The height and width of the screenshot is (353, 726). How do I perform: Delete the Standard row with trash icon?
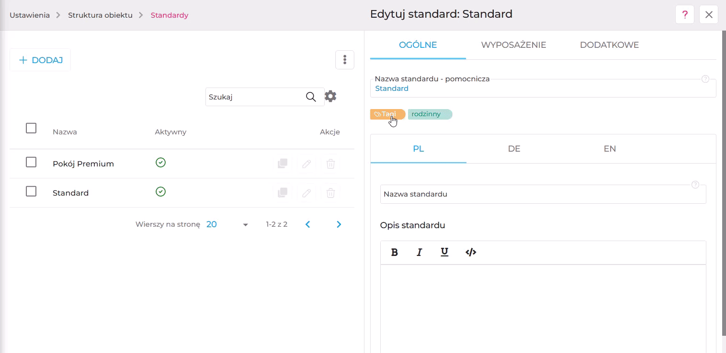click(330, 193)
